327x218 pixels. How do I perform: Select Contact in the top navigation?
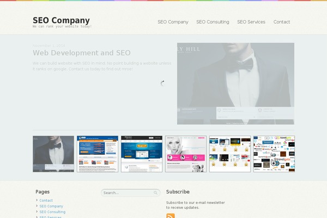pyautogui.click(x=282, y=22)
